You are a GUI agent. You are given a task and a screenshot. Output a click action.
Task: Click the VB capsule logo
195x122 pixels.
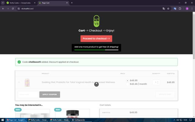[96, 21]
